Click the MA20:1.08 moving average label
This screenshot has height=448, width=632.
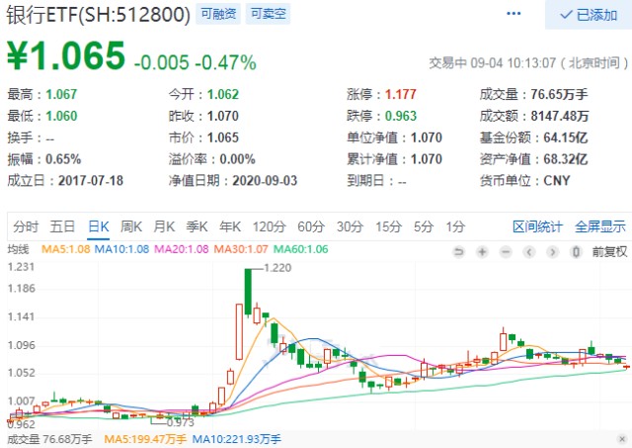click(182, 249)
